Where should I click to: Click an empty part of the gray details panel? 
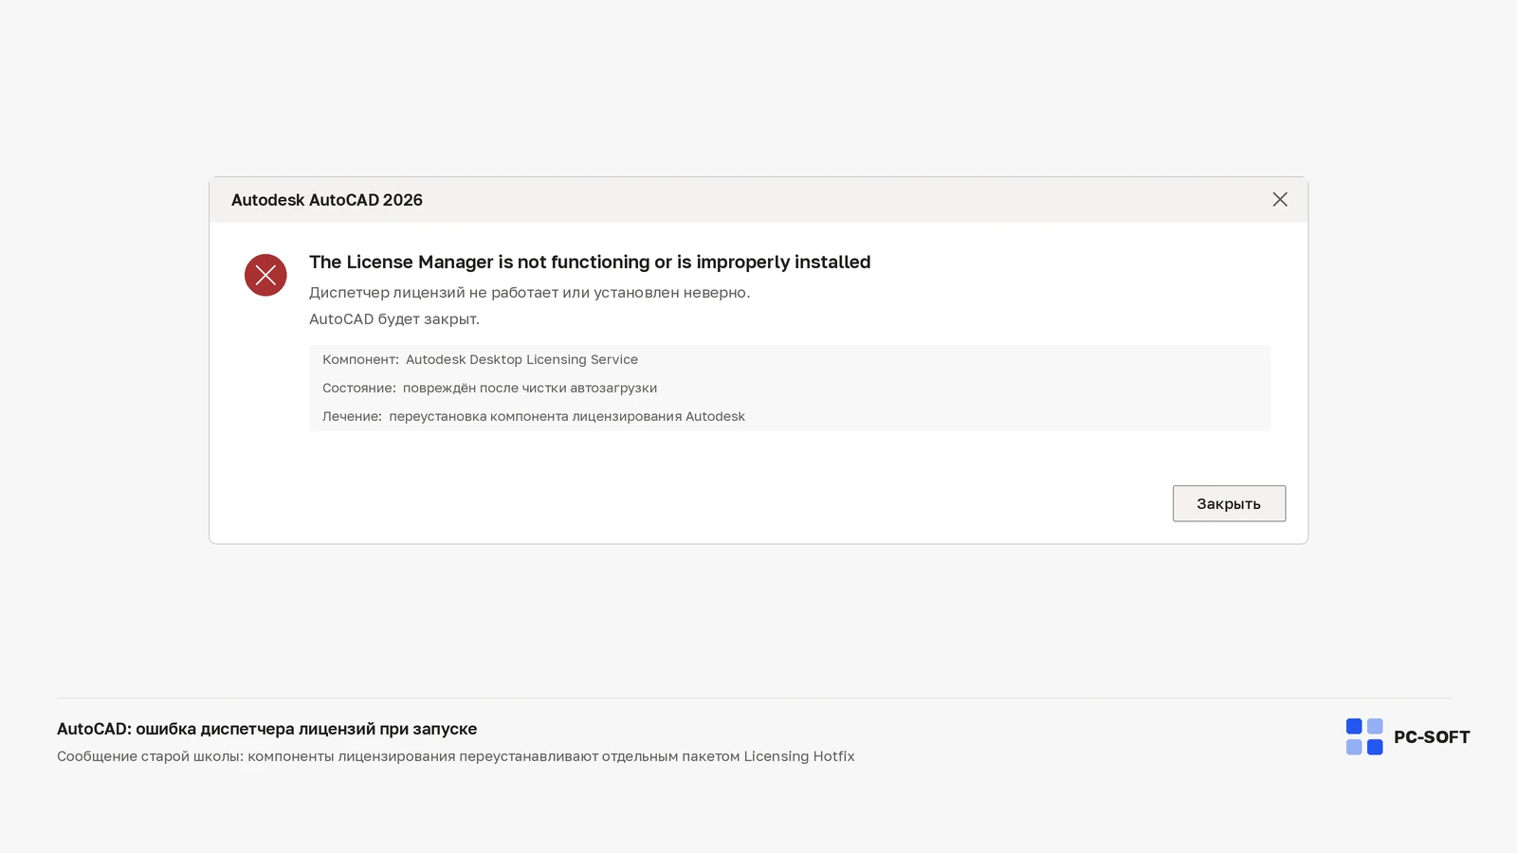click(996, 388)
